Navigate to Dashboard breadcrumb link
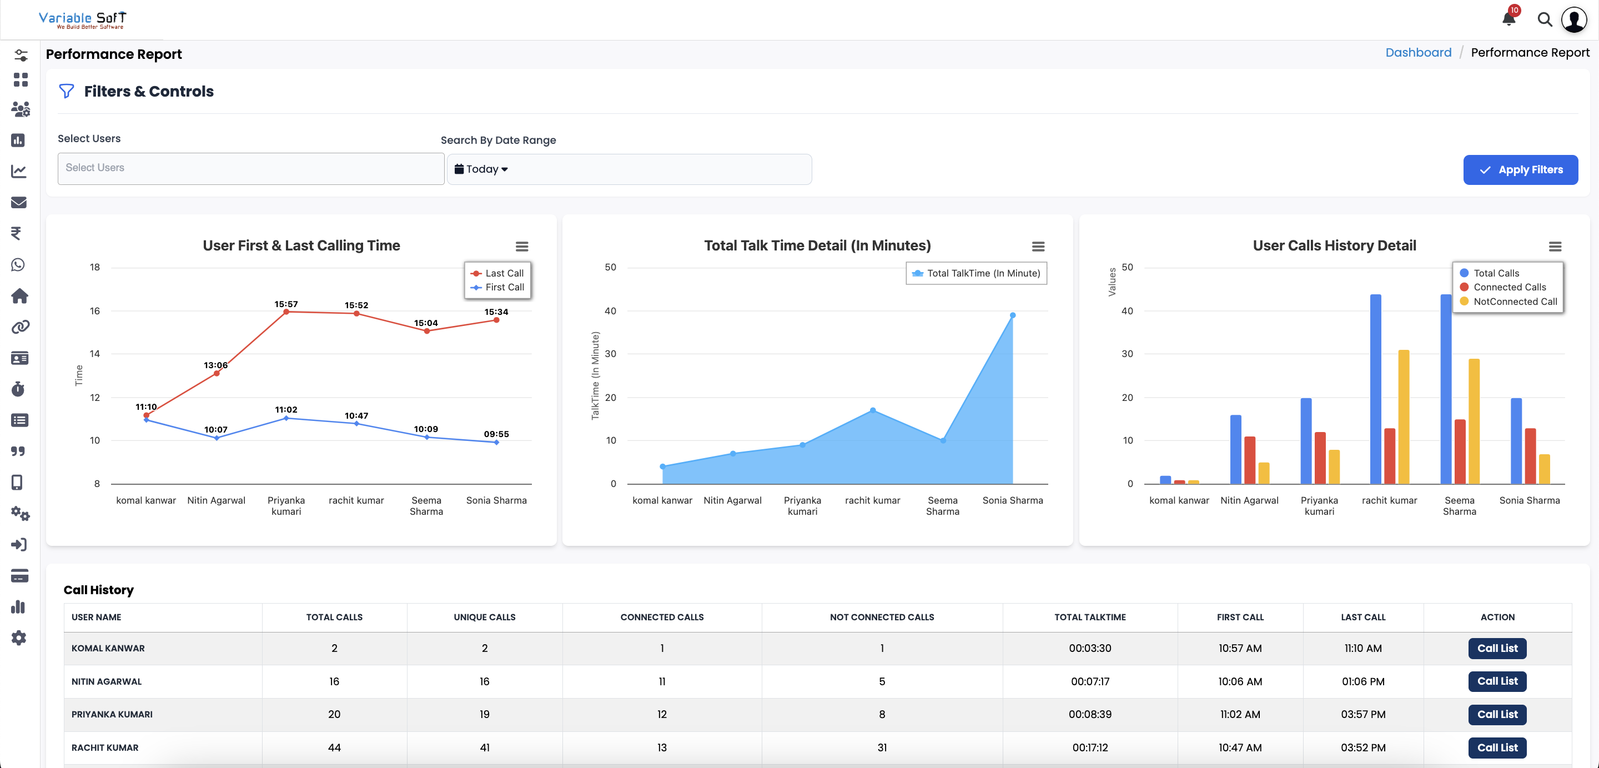1599x768 pixels. click(x=1419, y=52)
